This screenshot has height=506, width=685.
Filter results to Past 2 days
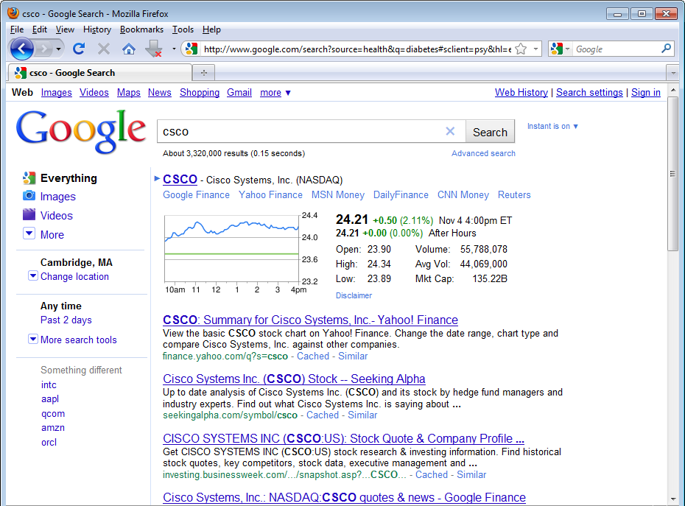coord(66,320)
